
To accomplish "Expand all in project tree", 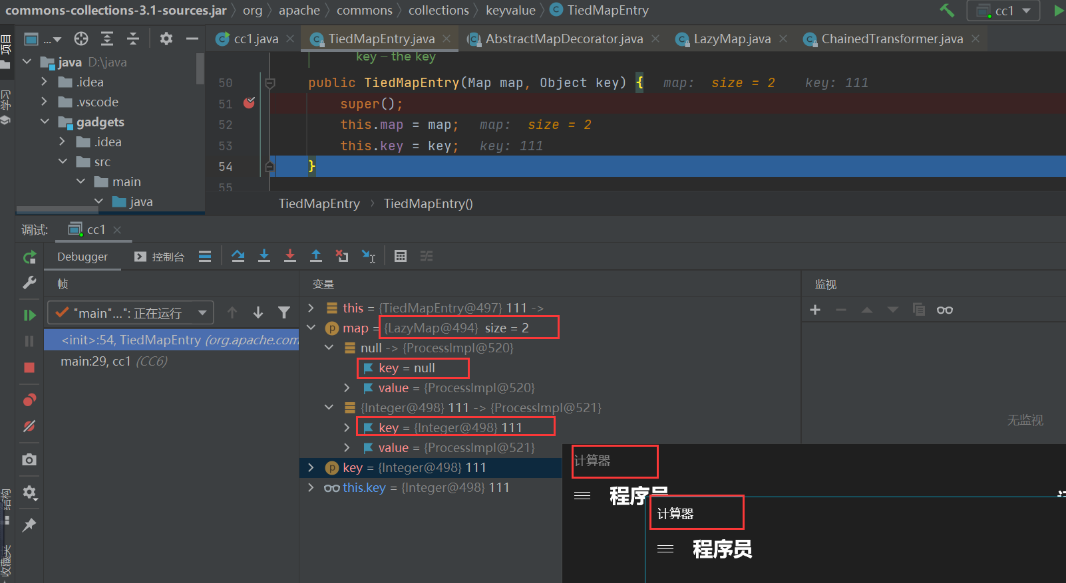I will pos(107,39).
